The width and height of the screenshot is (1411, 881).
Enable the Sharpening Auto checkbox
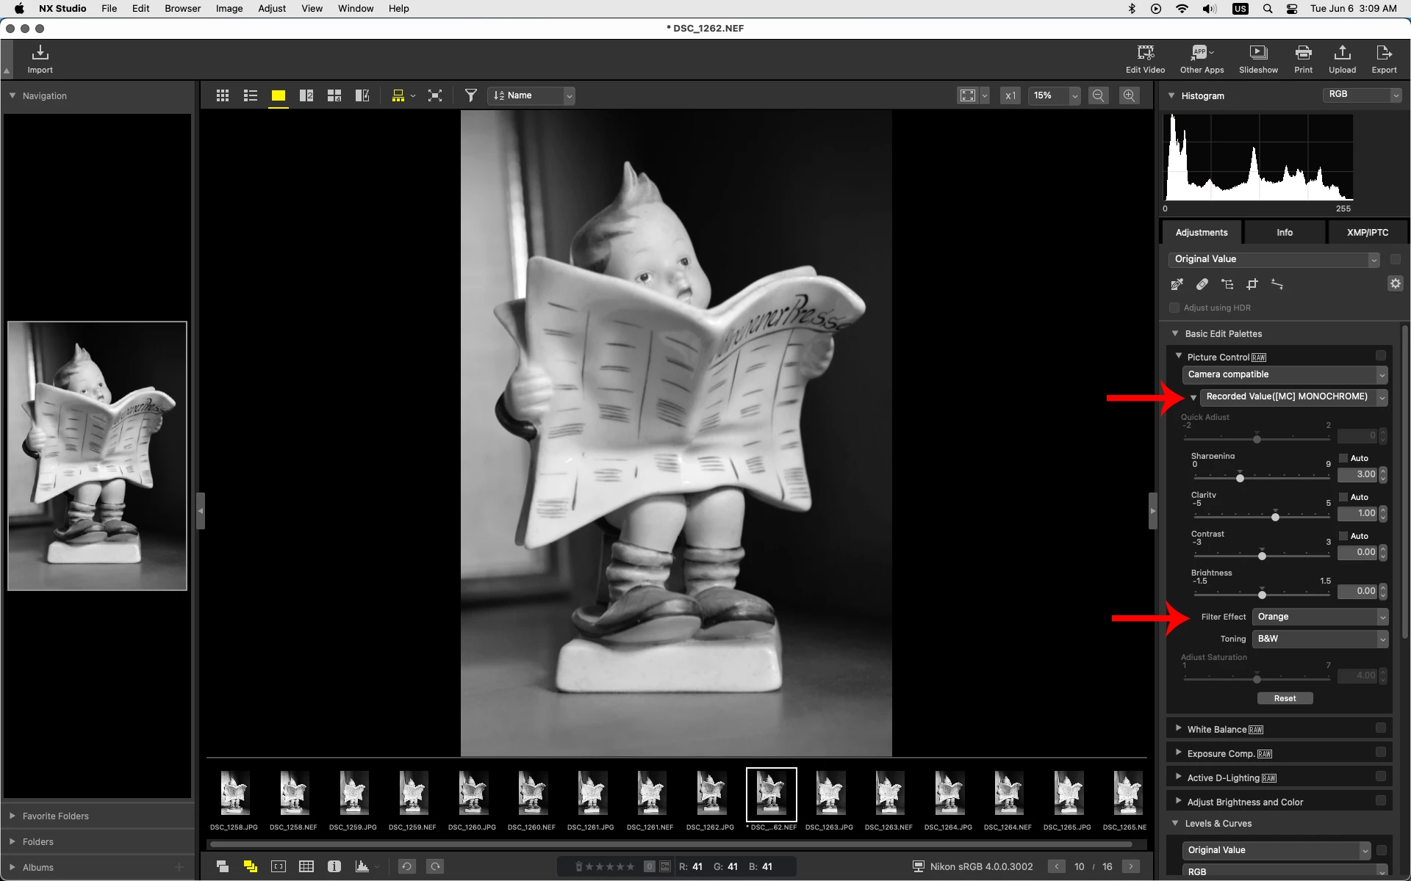click(x=1344, y=458)
